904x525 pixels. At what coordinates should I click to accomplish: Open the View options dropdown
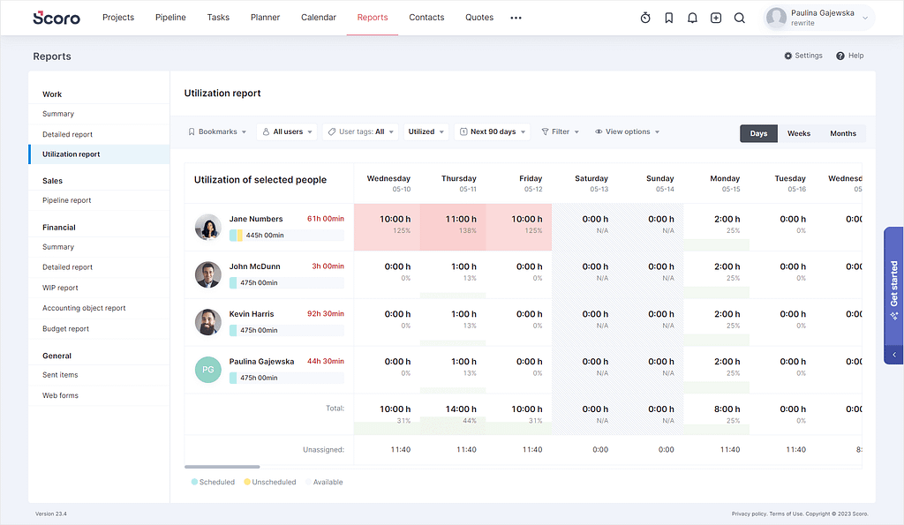(x=628, y=132)
